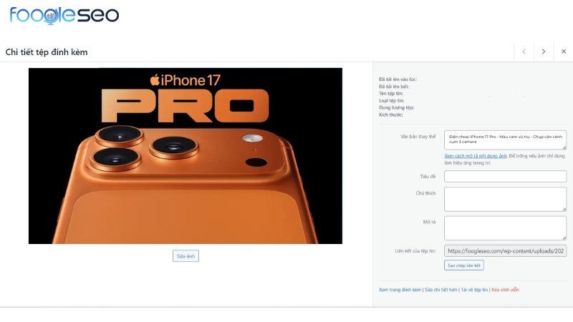Click the red Xóa vĩnh viễn link
This screenshot has width=573, height=322.
tap(505, 290)
